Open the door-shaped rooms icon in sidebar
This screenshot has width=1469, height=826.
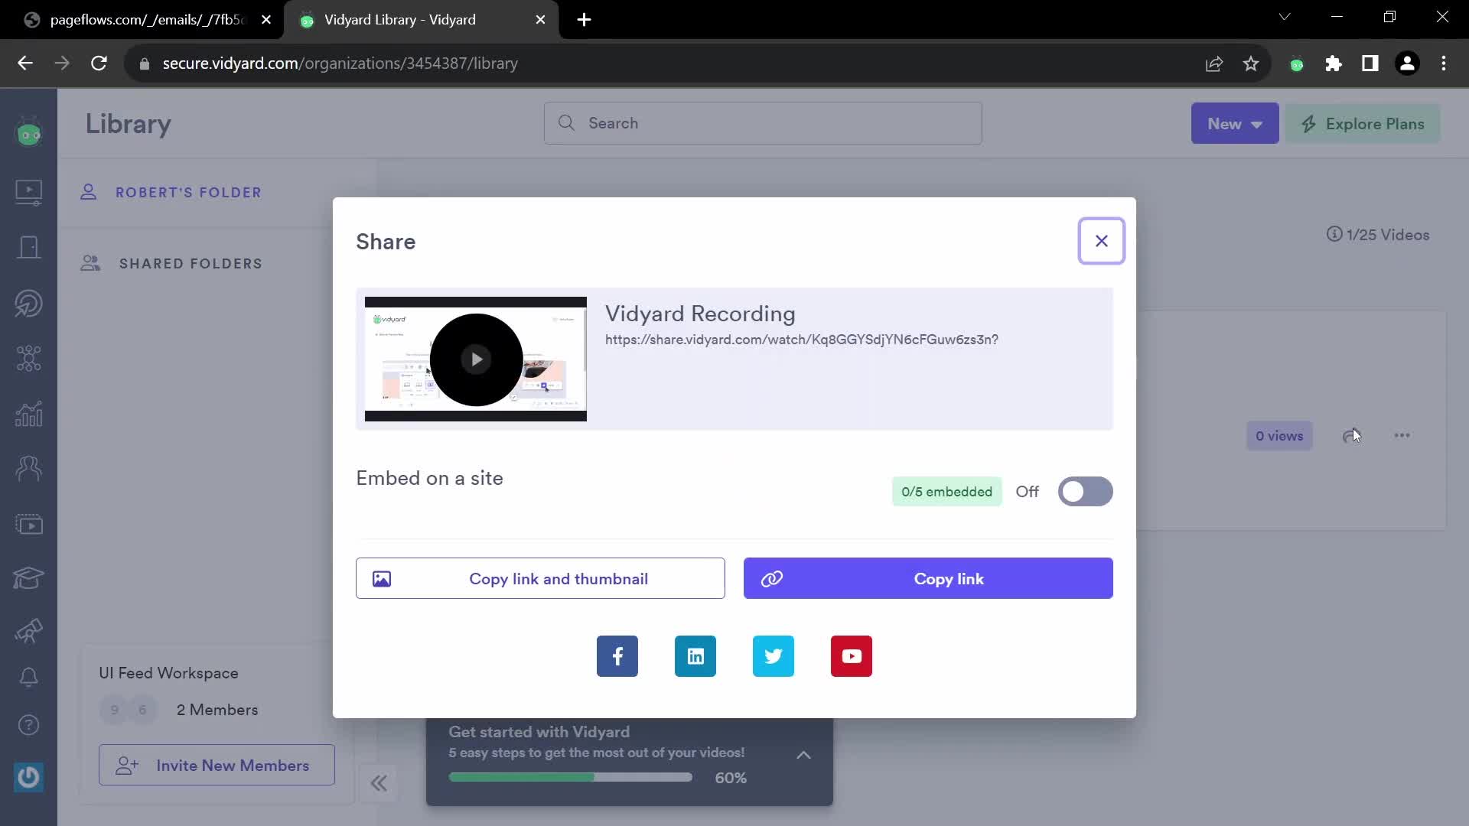click(29, 247)
